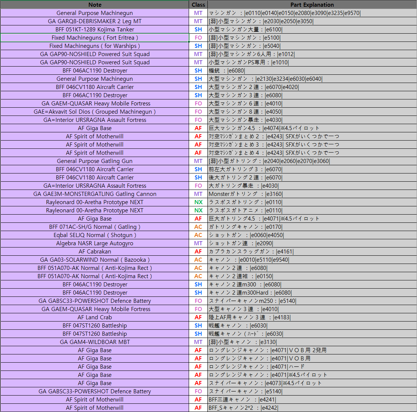Select the SH class cell for Kojima Tanker

pyautogui.click(x=198, y=30)
